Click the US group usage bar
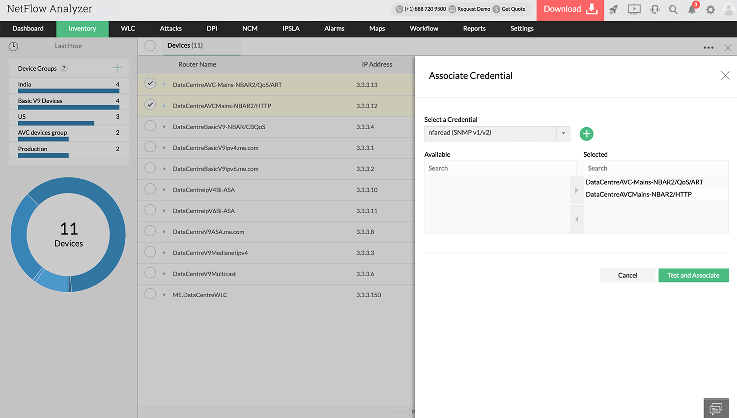Screen dimensions: 737x418 pos(56,123)
